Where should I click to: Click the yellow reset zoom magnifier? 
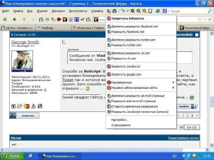(x=144, y=11)
